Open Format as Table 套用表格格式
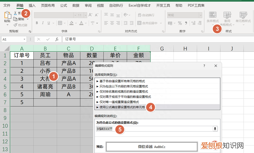Viewport: 254px width, 153px height. [x=227, y=19]
